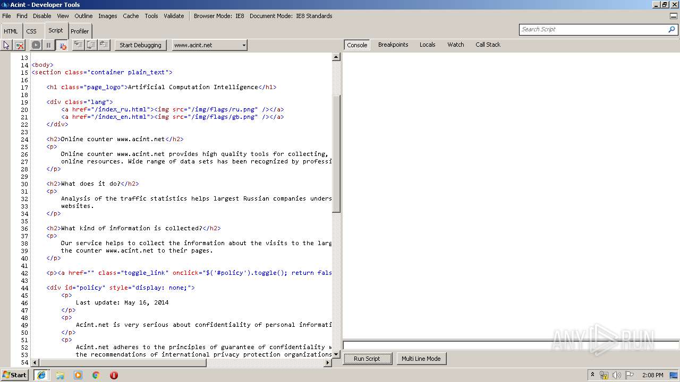Screen dimensions: 680x382
Task: Toggle the break on error icon
Action: [62, 45]
